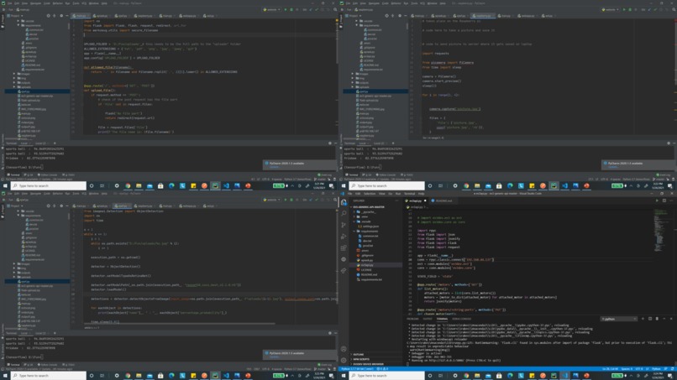
Task: Expand the uploads folder in top-left PyCharm tree
Action: tap(14, 87)
